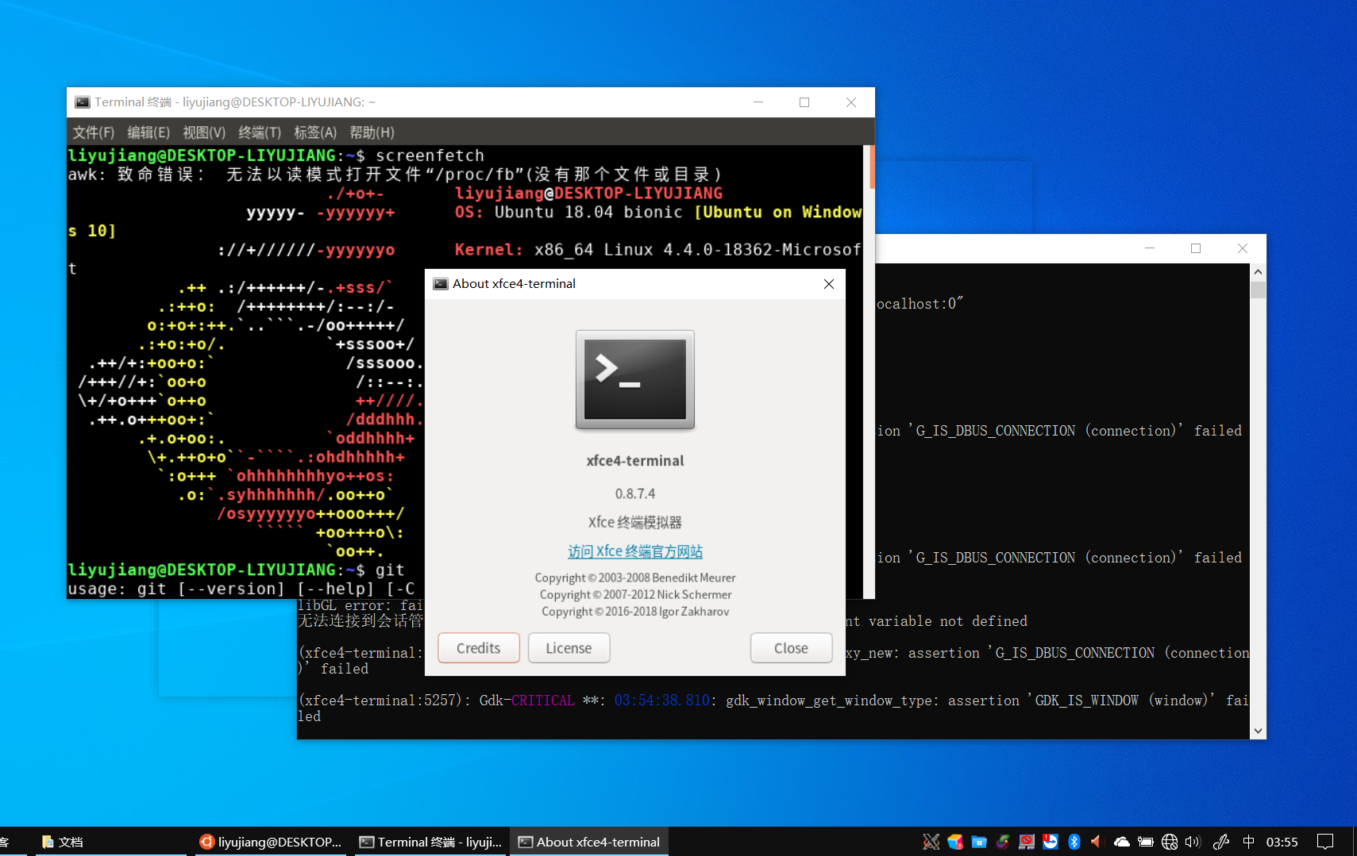Open the 编辑(E) menu in Terminal

click(148, 132)
